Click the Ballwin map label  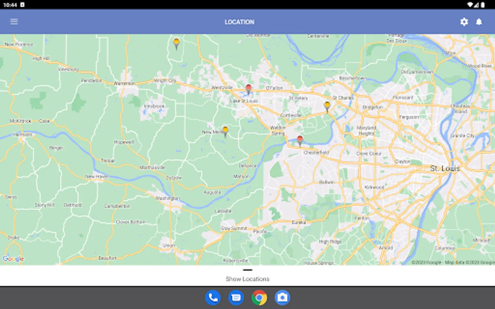tap(327, 182)
